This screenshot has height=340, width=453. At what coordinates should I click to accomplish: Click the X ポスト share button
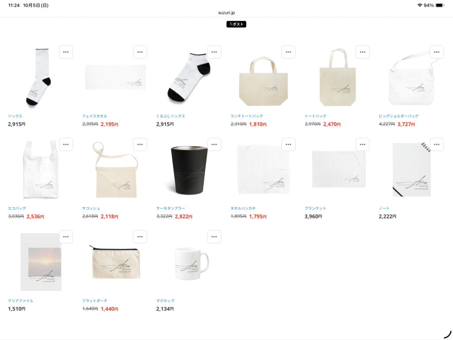(x=236, y=24)
